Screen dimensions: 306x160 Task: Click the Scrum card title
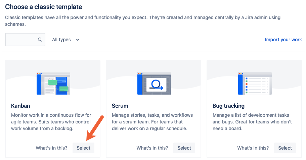click(120, 106)
